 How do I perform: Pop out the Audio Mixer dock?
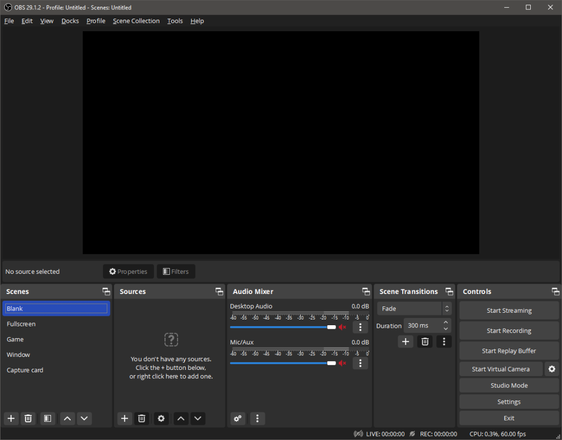click(366, 291)
